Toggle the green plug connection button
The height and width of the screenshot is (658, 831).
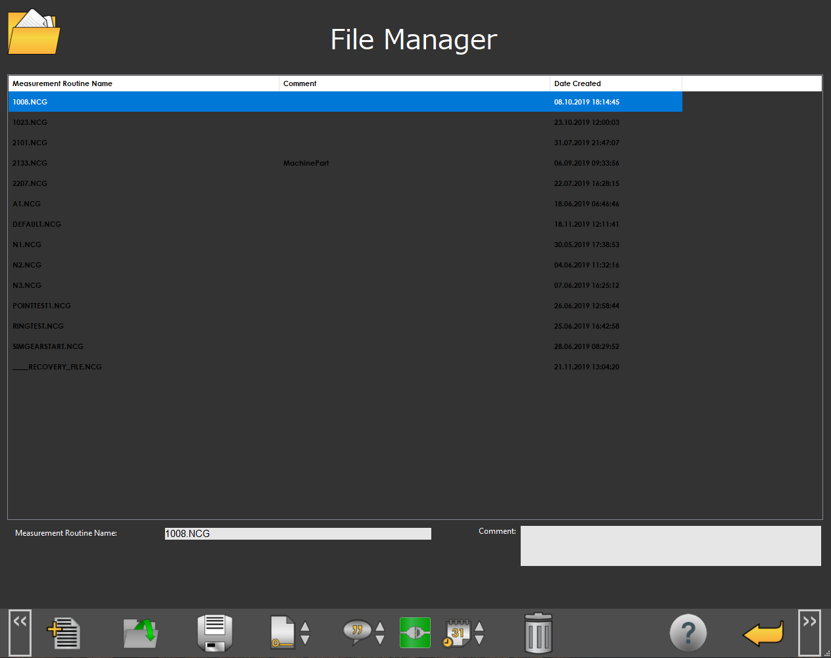[x=415, y=633]
